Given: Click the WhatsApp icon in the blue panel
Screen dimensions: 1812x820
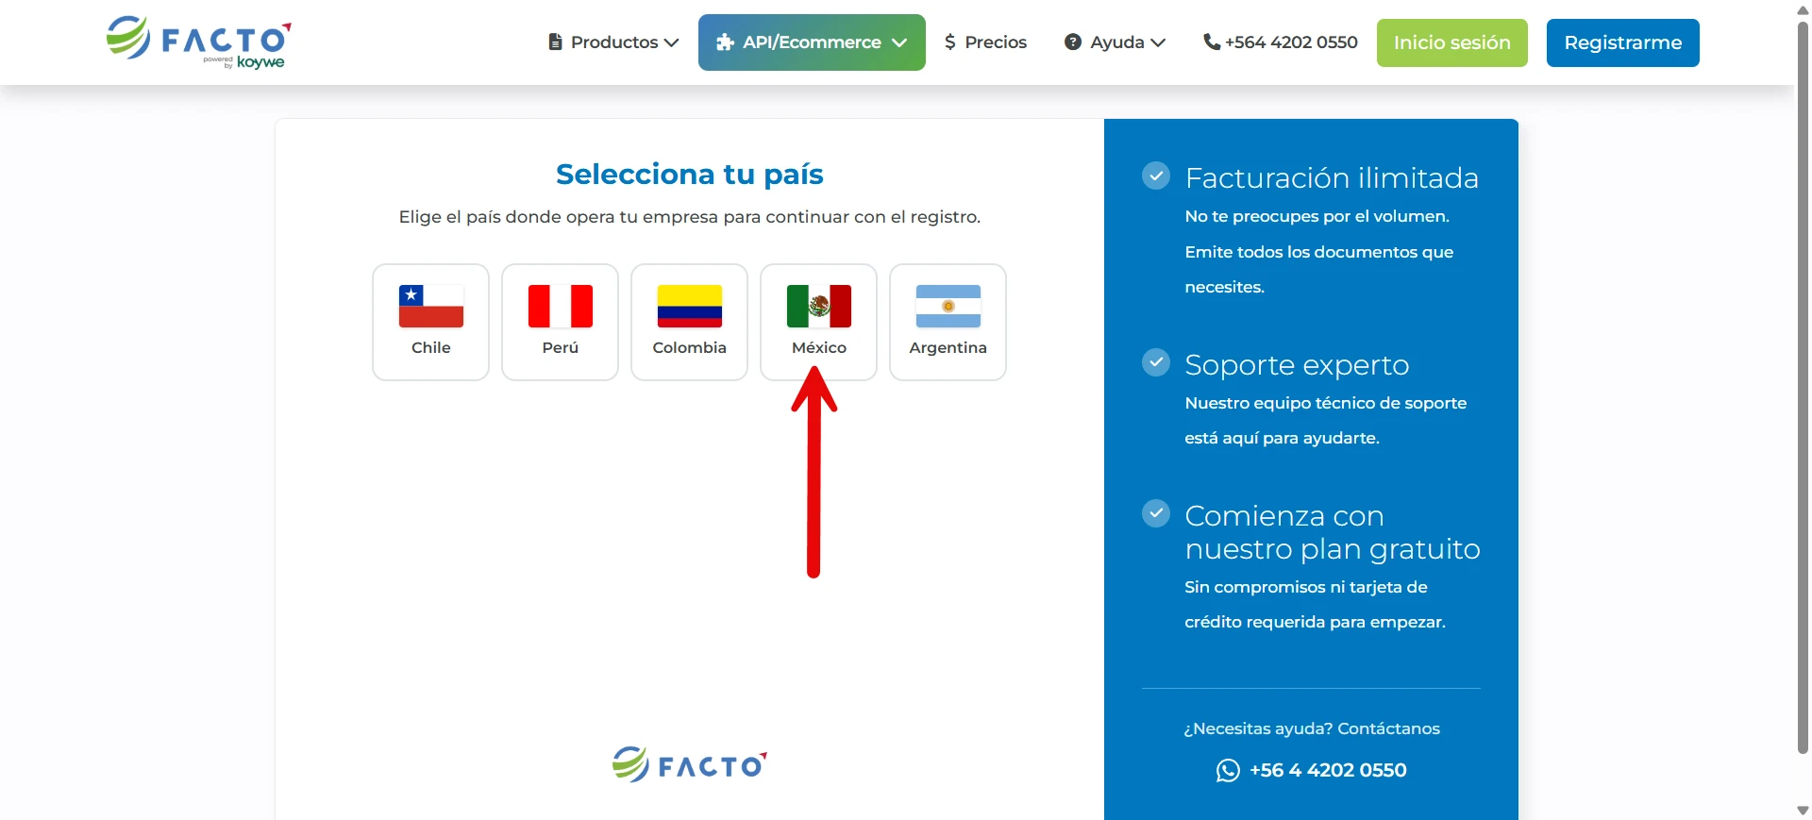Looking at the screenshot, I should coord(1228,771).
